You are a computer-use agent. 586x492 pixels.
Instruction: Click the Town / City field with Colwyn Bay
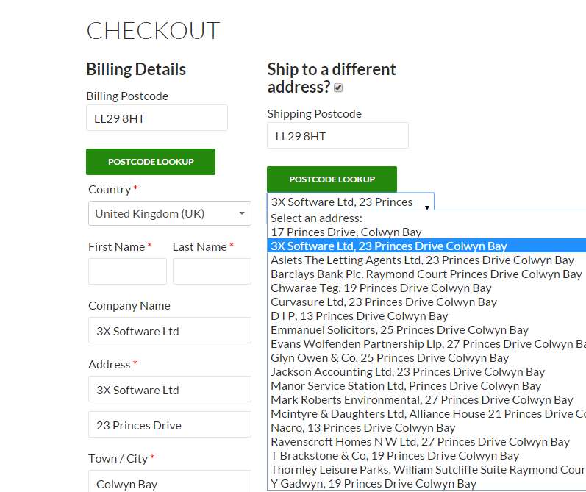point(170,482)
